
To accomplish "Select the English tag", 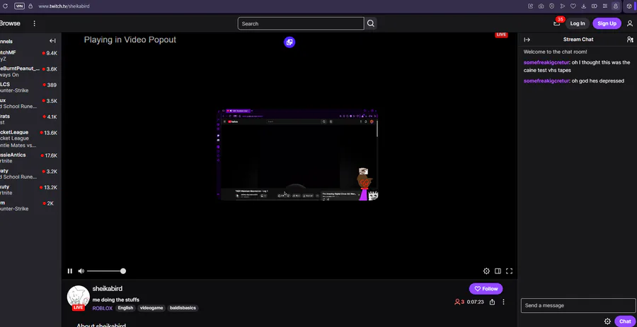I will click(125, 308).
